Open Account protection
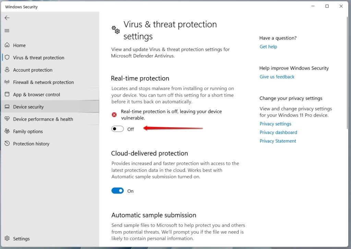The width and height of the screenshot is (351, 249). pos(33,70)
